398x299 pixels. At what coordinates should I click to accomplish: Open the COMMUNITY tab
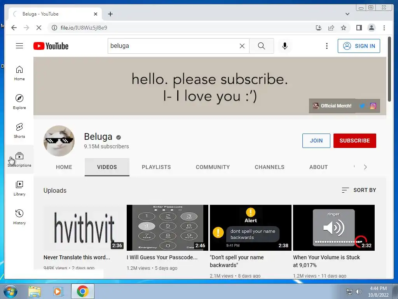[213, 167]
